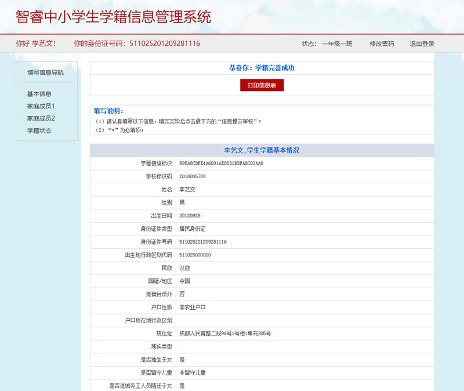464x391 pixels.
Task: Click the 性别 value 男
Action: pos(182,202)
